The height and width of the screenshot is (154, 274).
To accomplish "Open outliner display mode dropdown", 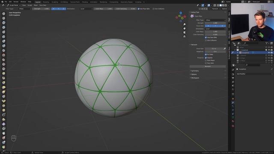I will 239,43.
